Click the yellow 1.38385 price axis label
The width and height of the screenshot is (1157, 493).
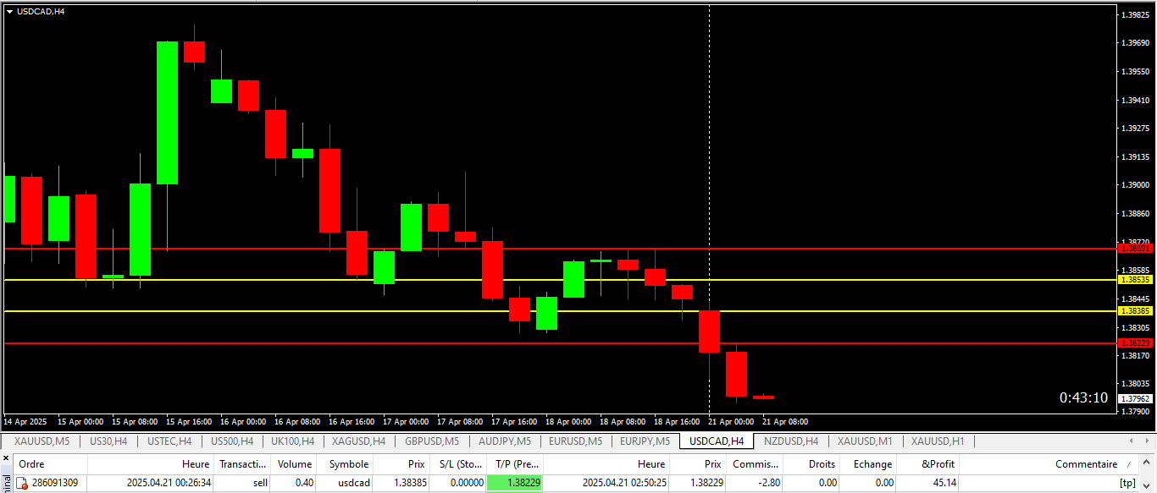1136,311
